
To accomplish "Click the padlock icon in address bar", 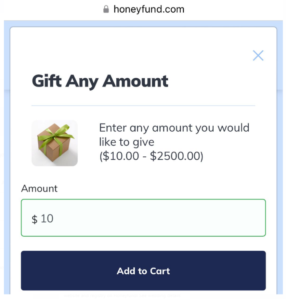I will pos(106,9).
